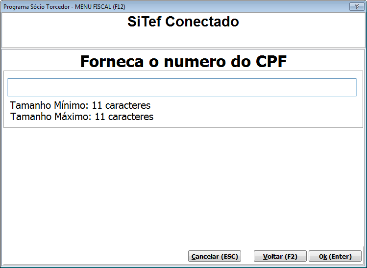Go back using Voltar (F2) button
Image resolution: width=367 pixels, height=268 pixels.
[x=280, y=256]
